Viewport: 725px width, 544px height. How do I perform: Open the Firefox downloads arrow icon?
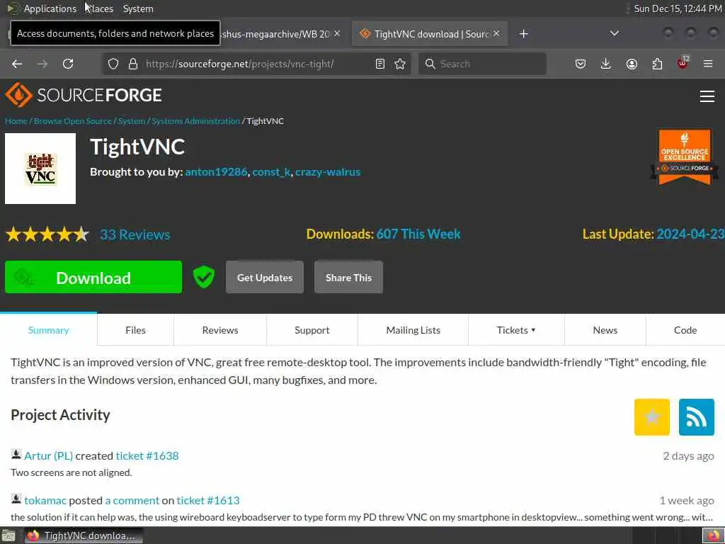(606, 64)
